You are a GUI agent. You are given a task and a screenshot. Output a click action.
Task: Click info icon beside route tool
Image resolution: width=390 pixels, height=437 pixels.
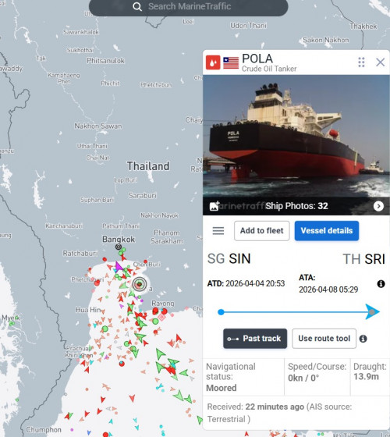pos(363,339)
